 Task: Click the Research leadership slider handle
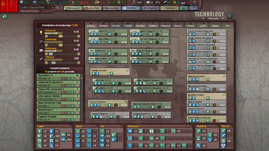[x=61, y=36]
